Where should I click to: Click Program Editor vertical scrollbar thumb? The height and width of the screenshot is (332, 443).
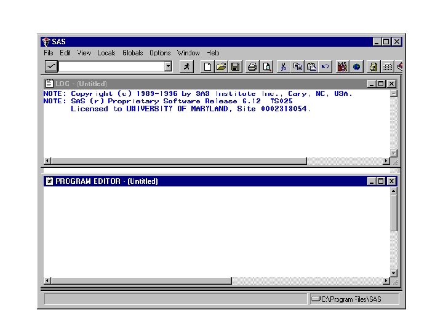point(394,213)
